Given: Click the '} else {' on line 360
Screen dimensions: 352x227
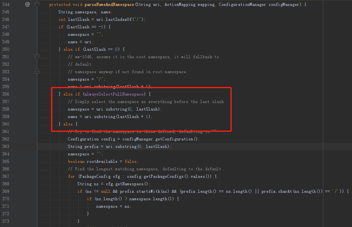Looking at the screenshot, I should coord(68,124).
